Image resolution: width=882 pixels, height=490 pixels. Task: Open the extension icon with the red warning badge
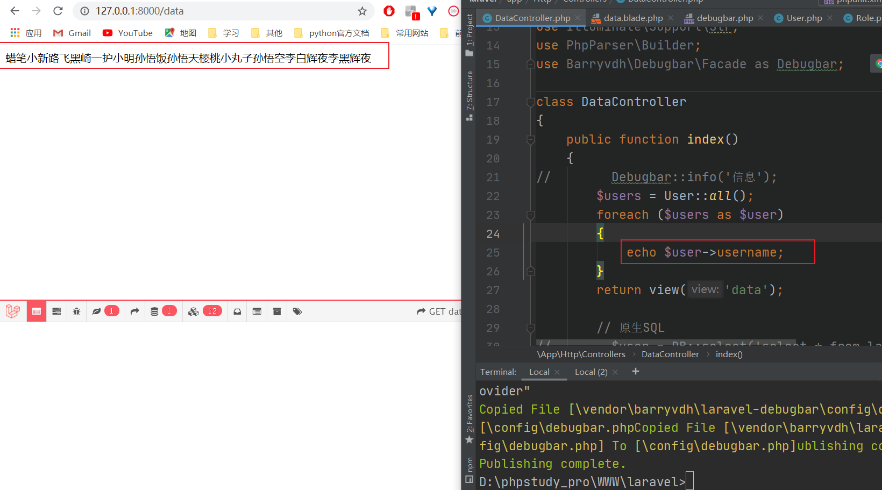tap(411, 12)
